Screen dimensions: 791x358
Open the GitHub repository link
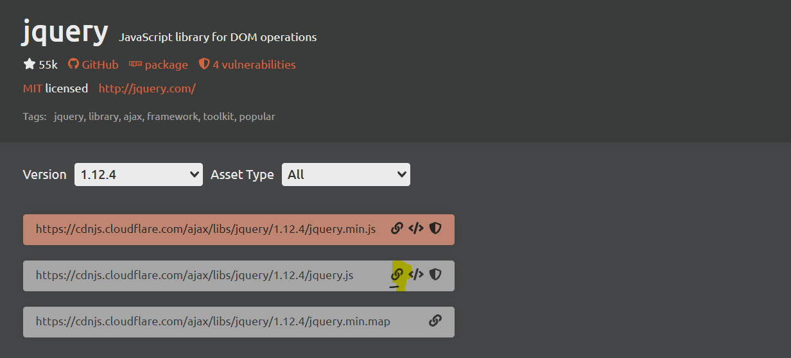pos(100,65)
